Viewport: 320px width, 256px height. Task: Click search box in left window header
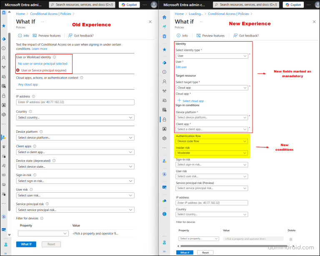[x=82, y=5]
